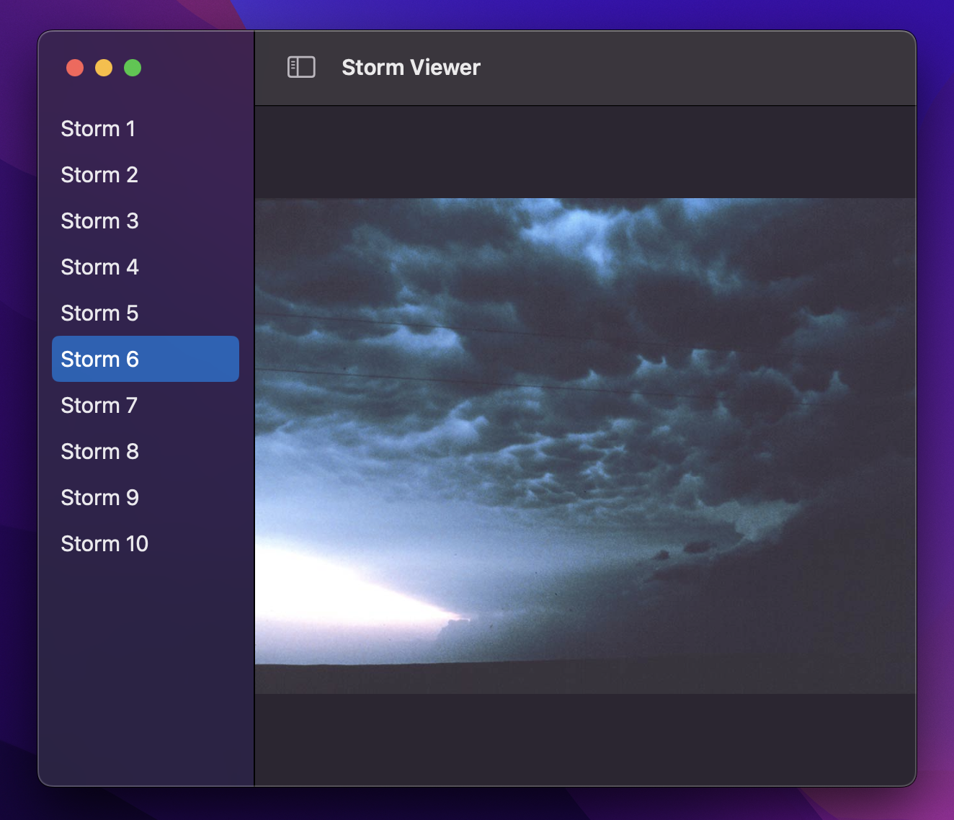Click the dark area above the image
The height and width of the screenshot is (820, 954).
[x=585, y=151]
